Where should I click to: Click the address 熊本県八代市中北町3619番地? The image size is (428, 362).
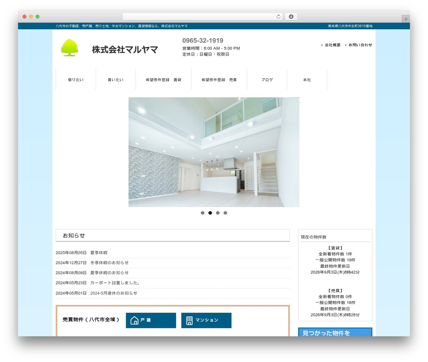(350, 26)
